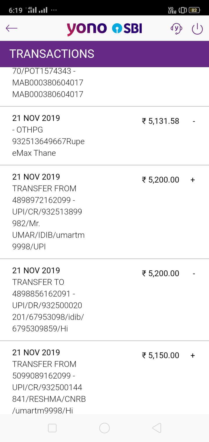Viewport: 209px width, 442px height.
Task: Tap the YONO SBI logo
Action: tap(105, 28)
